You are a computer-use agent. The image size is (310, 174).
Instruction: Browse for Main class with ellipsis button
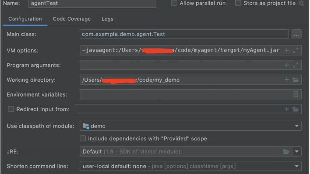coord(296,34)
